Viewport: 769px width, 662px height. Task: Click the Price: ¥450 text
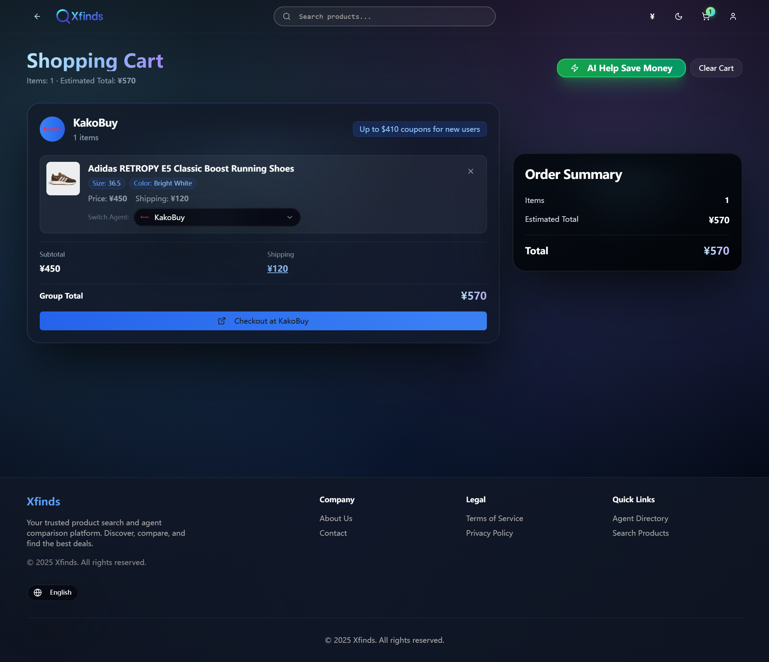pos(108,198)
